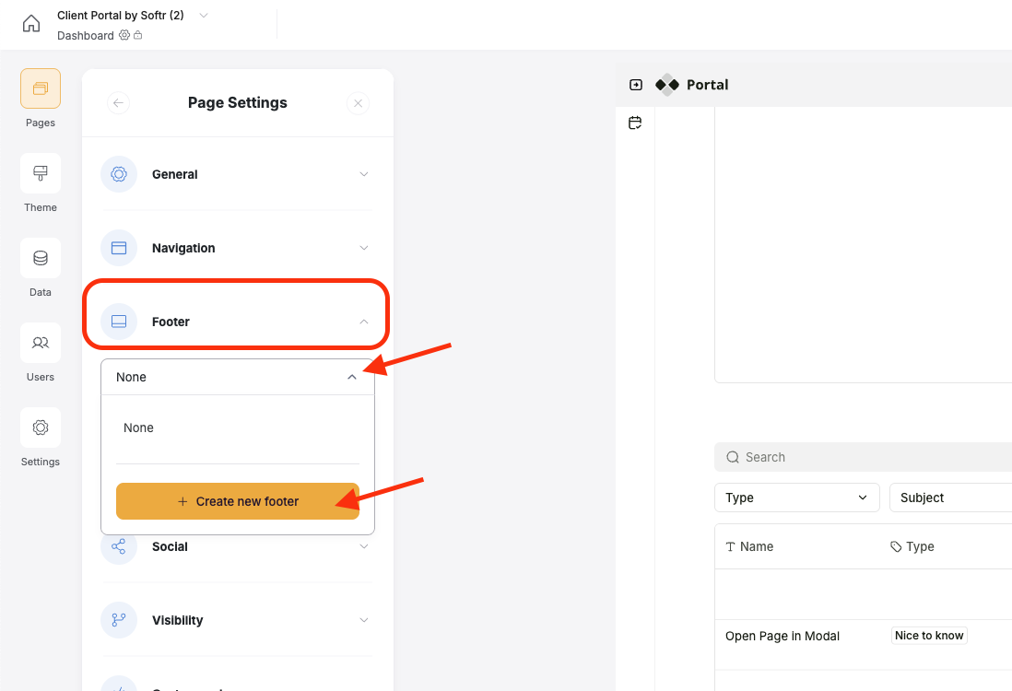The width and height of the screenshot is (1012, 691).
Task: Close the Page Settings panel
Action: (x=358, y=102)
